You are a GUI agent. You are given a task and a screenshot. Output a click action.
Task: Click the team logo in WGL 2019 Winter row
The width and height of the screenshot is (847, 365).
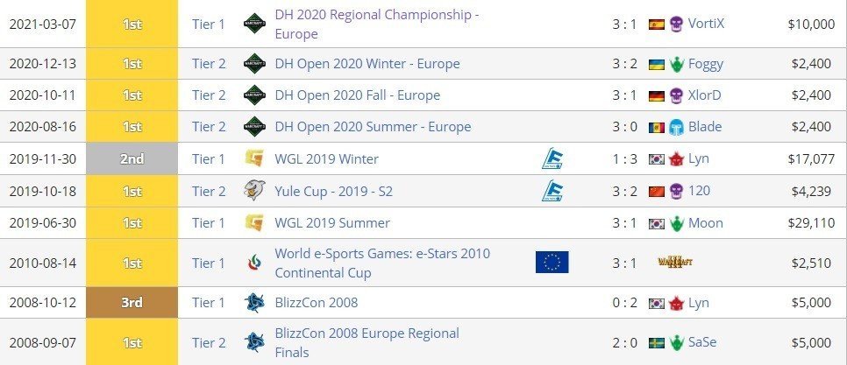tap(552, 158)
